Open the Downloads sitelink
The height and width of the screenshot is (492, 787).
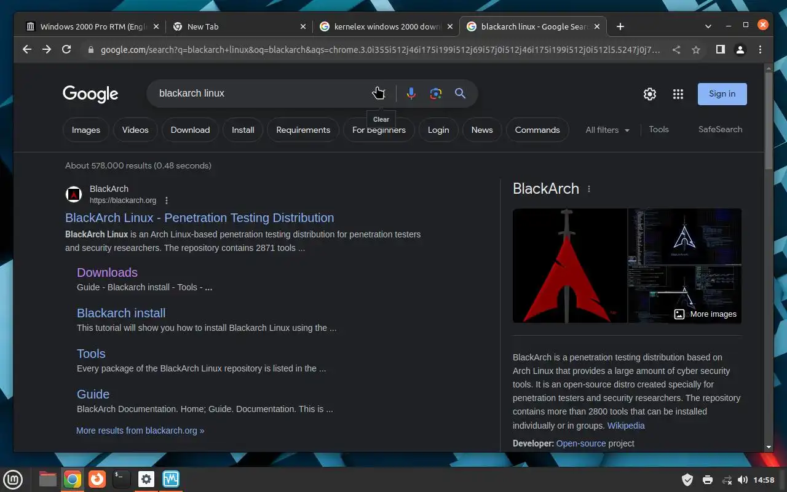[x=107, y=272]
